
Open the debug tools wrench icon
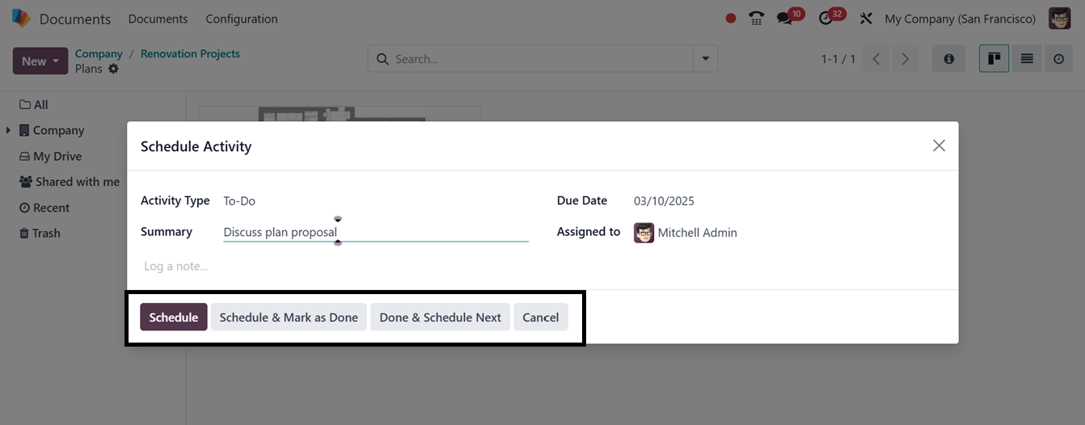(x=866, y=19)
